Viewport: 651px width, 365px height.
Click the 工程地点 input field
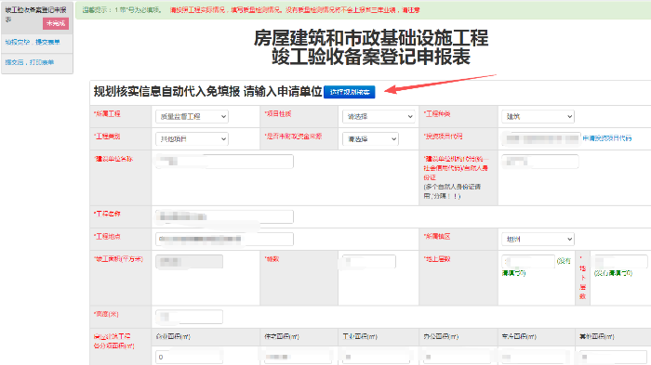click(225, 239)
